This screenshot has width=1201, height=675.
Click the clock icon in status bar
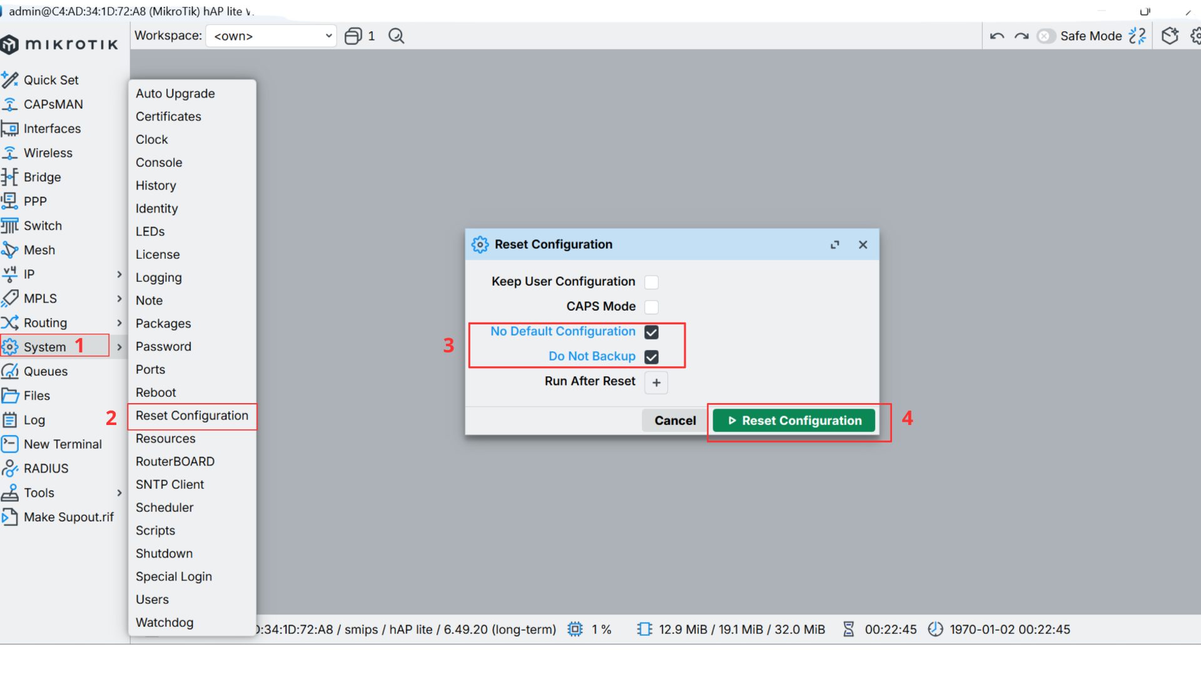tap(935, 629)
